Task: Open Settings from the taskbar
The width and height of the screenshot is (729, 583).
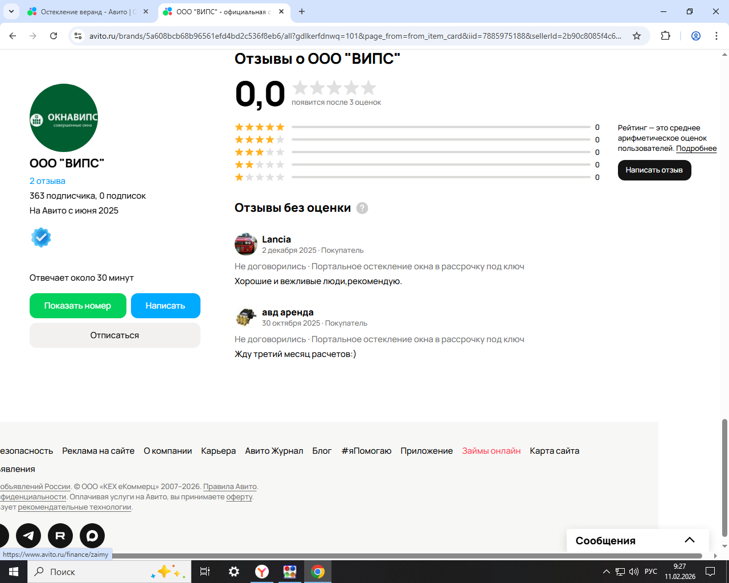Action: coord(234,572)
